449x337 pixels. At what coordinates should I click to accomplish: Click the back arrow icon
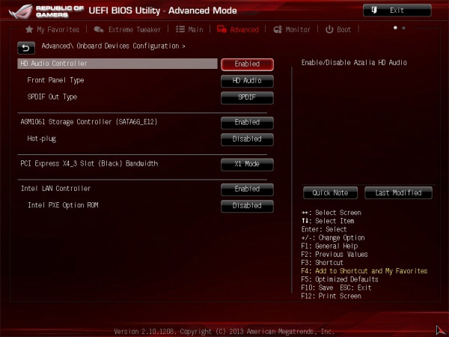click(x=26, y=48)
